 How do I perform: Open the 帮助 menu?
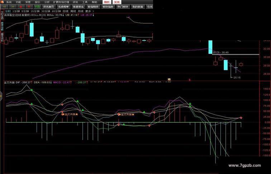[94, 2]
